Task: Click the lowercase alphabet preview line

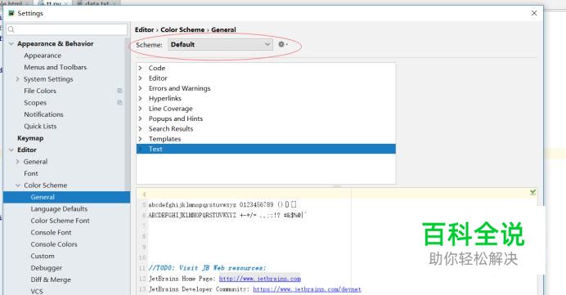Action: click(222, 204)
